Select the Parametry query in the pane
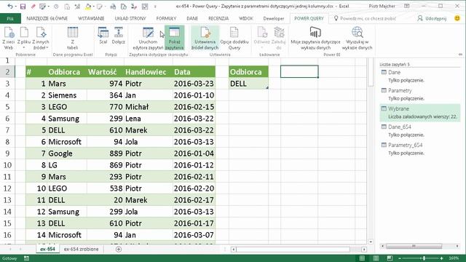This screenshot has width=466, height=262. [419, 94]
